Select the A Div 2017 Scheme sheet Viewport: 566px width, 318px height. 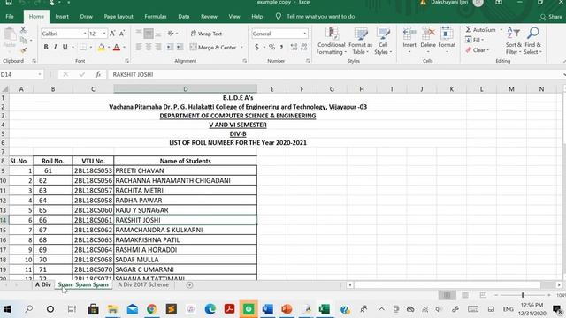143,284
